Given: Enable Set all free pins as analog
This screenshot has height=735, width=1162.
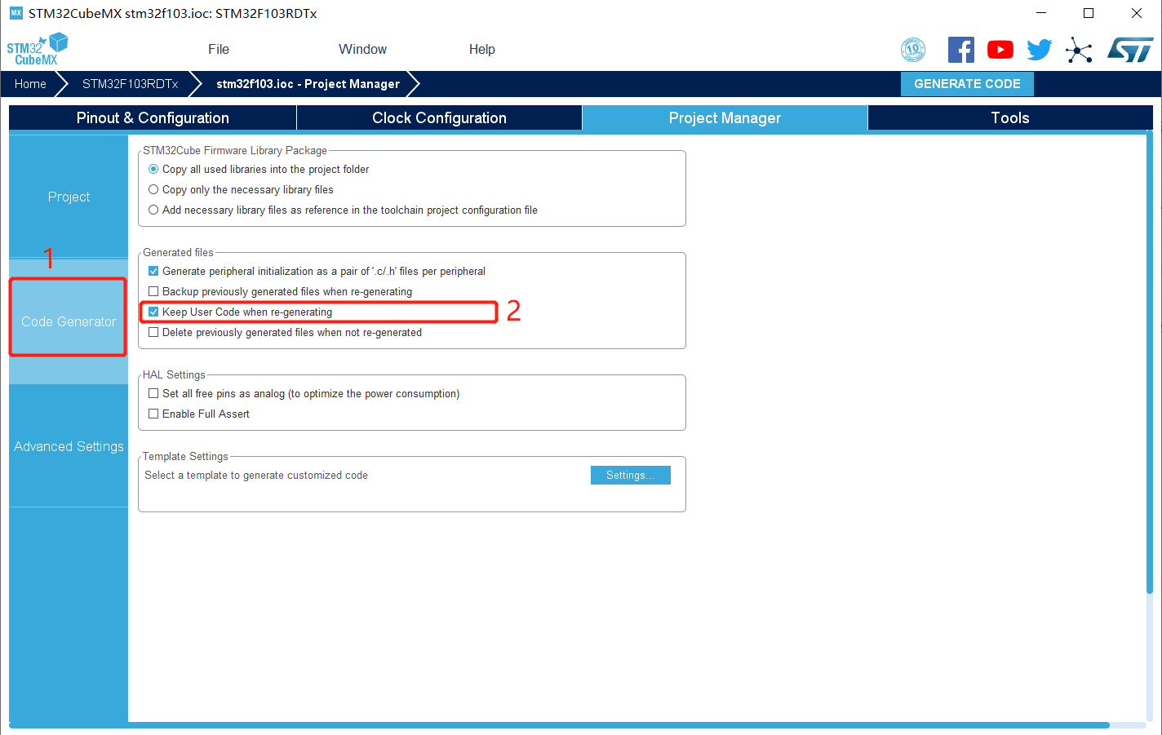Looking at the screenshot, I should [153, 393].
